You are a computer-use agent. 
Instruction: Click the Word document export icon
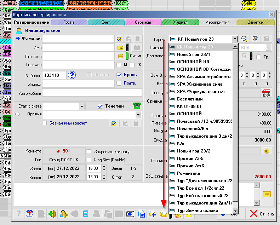pyautogui.click(x=141, y=214)
